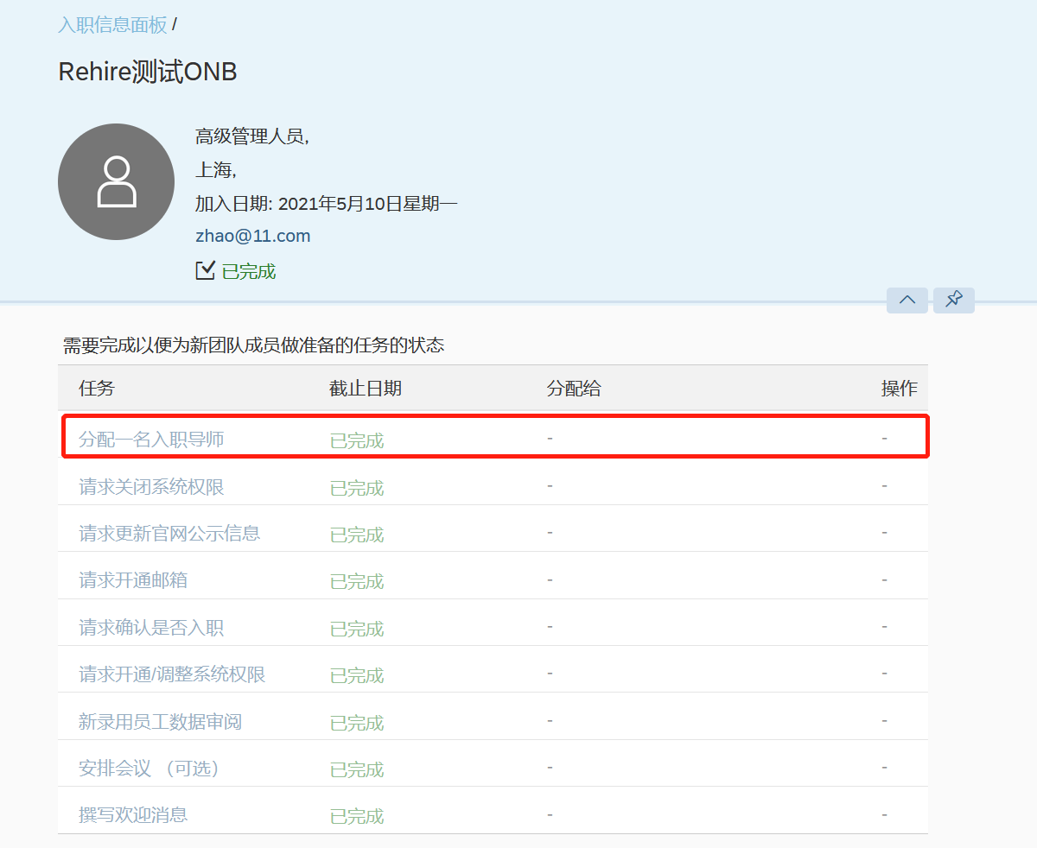Screen dimensions: 1037x848
Task: Select the 分配一名入职导师 task
Action: coord(151,440)
